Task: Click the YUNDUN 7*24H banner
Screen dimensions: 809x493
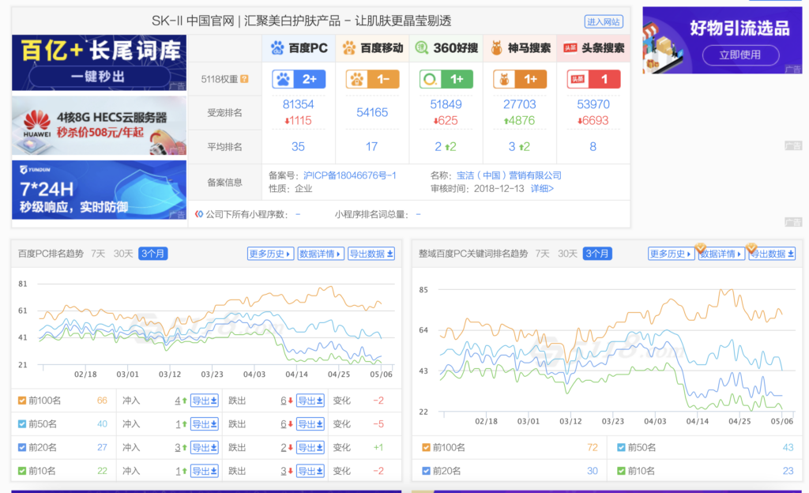Action: 99,190
